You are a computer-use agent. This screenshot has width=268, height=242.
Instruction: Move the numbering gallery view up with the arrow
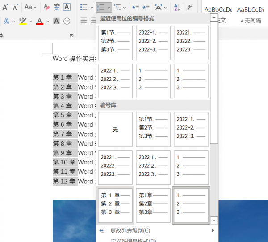pyautogui.click(x=214, y=17)
